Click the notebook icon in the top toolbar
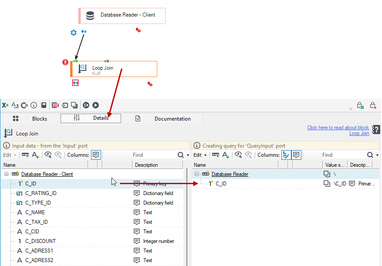The image size is (382, 266). click(44, 105)
